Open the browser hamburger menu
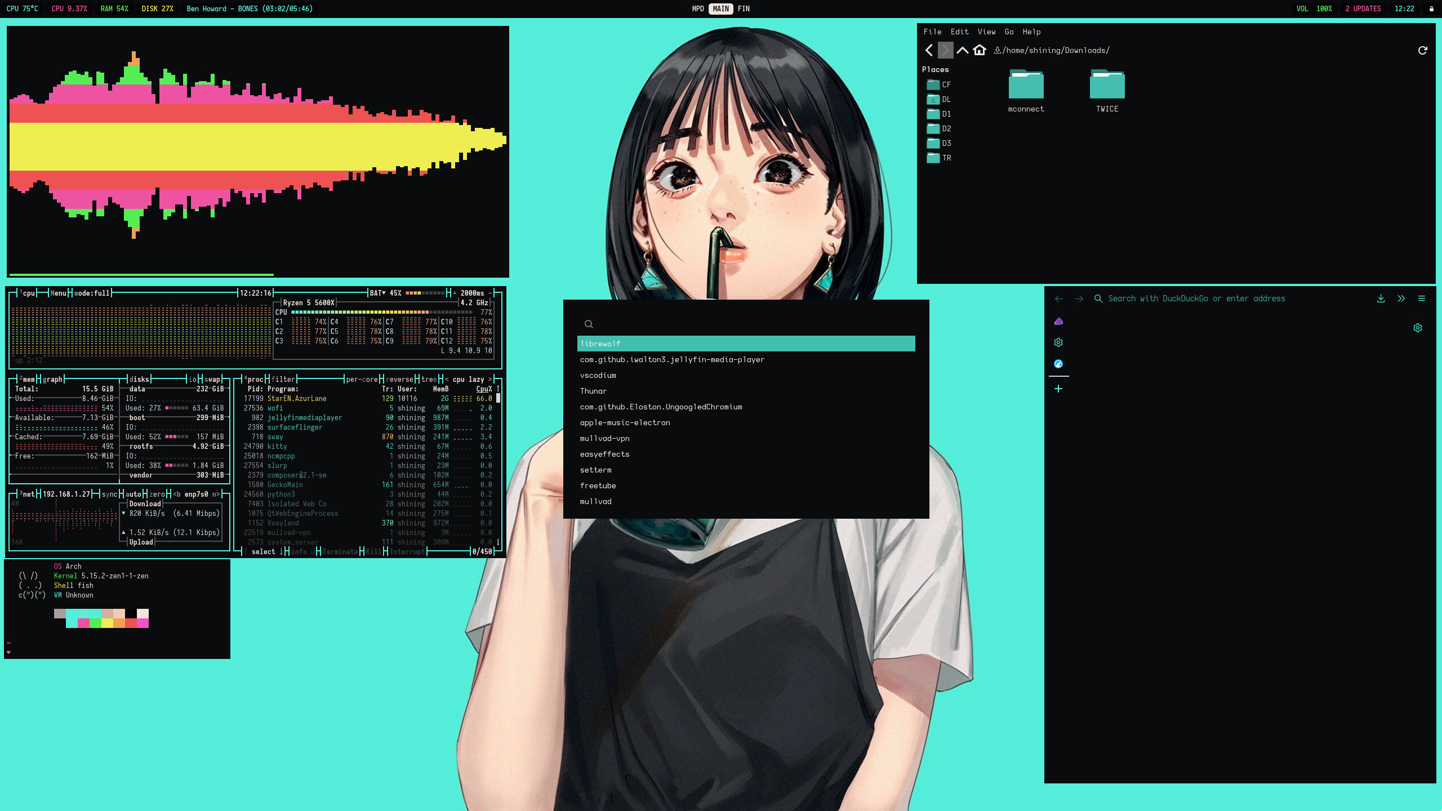This screenshot has width=1442, height=811. (1422, 298)
